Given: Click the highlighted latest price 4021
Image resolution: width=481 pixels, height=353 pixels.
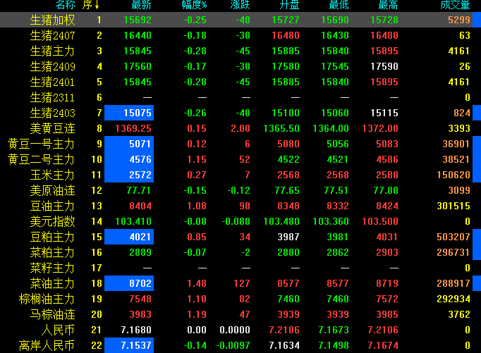Looking at the screenshot, I should pyautogui.click(x=129, y=237).
